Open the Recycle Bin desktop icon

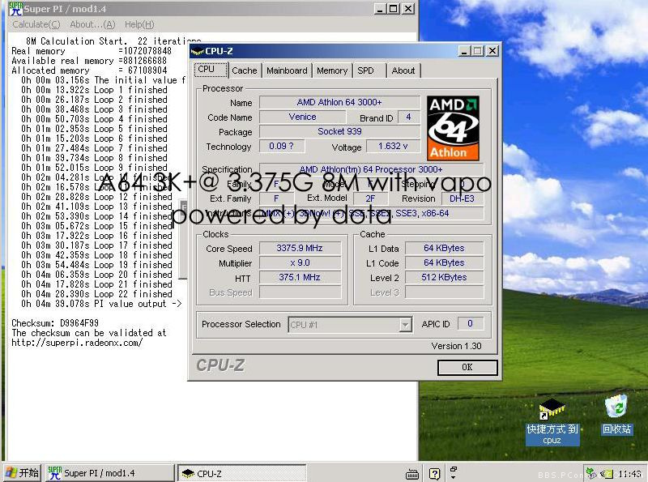click(616, 415)
